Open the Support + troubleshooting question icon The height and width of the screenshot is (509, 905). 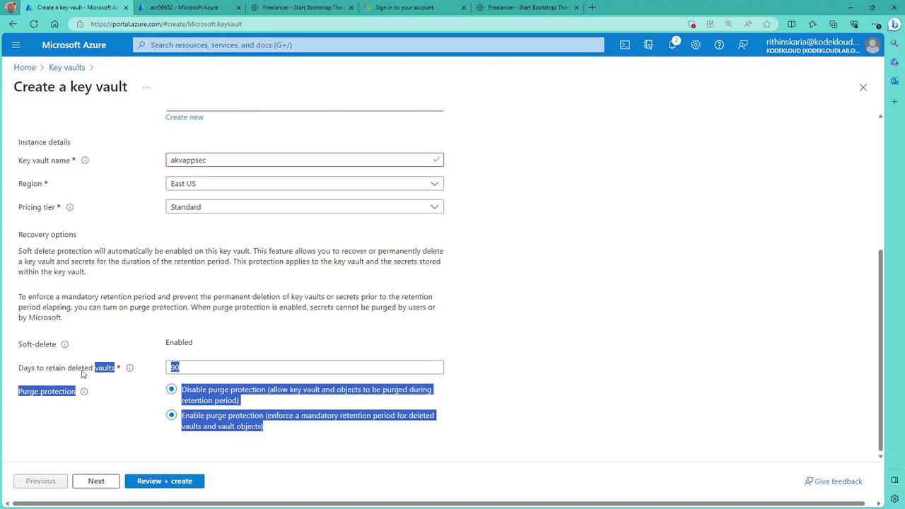pos(719,45)
